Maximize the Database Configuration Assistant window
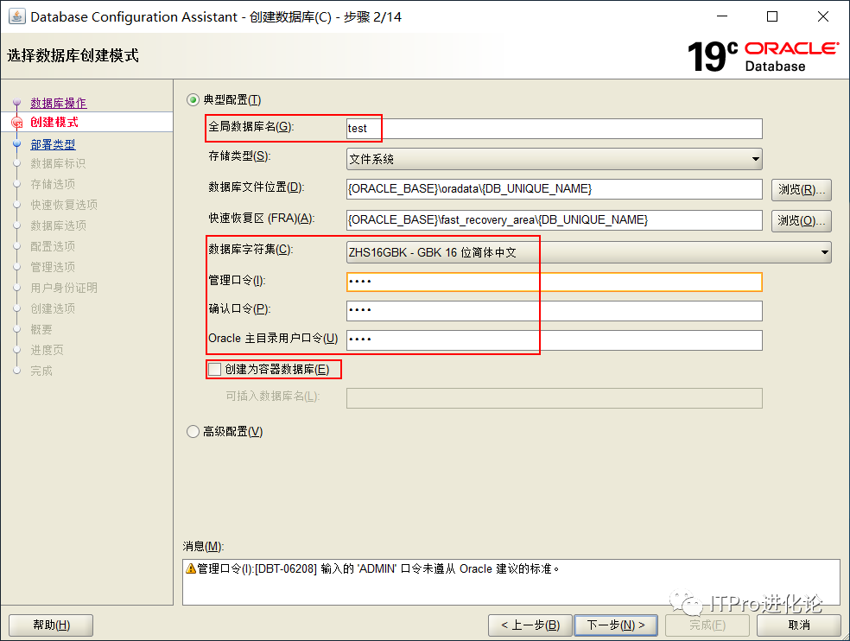Image resolution: width=850 pixels, height=641 pixels. click(772, 16)
